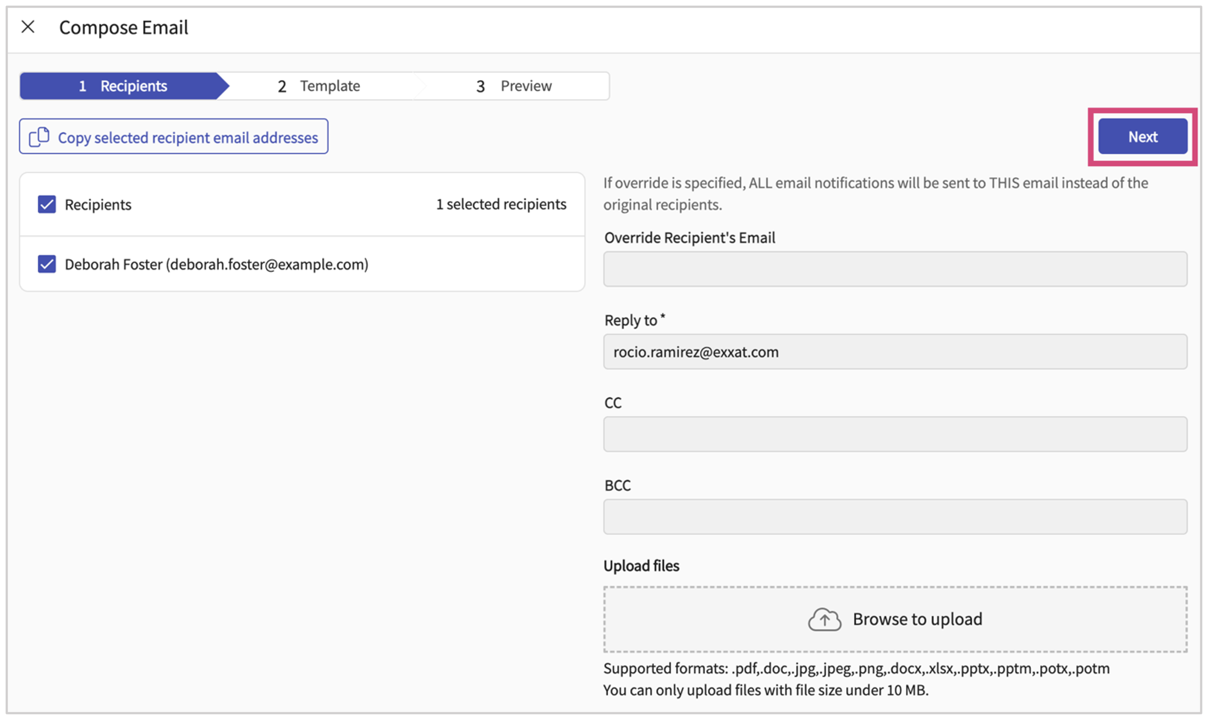Viewport: 1209px width, 721px height.
Task: Click the Override Recipient's Email field
Action: [894, 269]
